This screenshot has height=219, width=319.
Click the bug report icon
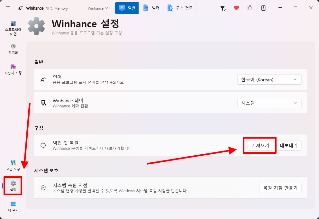pos(250,8)
